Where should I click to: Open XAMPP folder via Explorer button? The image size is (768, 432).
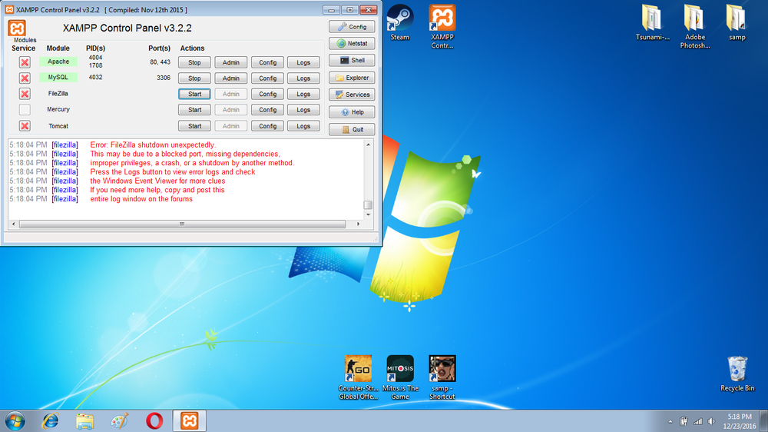coord(352,78)
